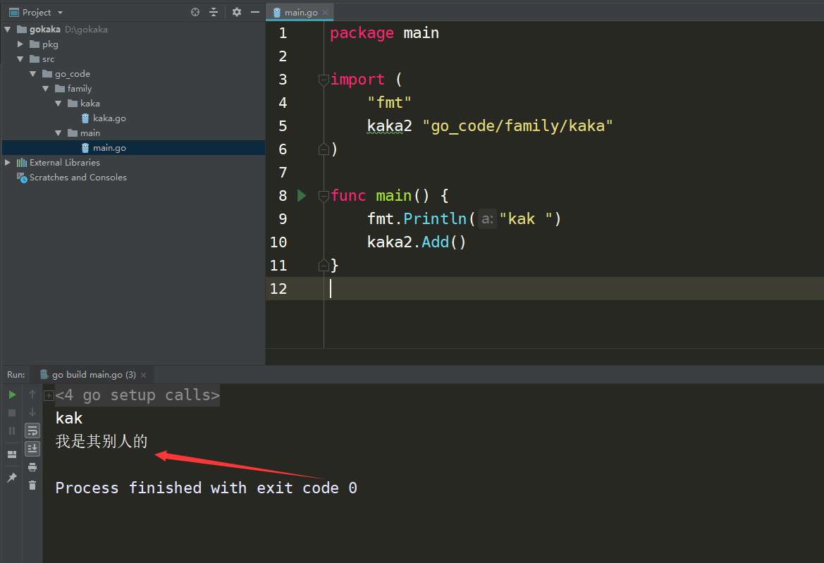Image resolution: width=824 pixels, height=563 pixels.
Task: Collapse the go_code folder arrow
Action: click(32, 73)
